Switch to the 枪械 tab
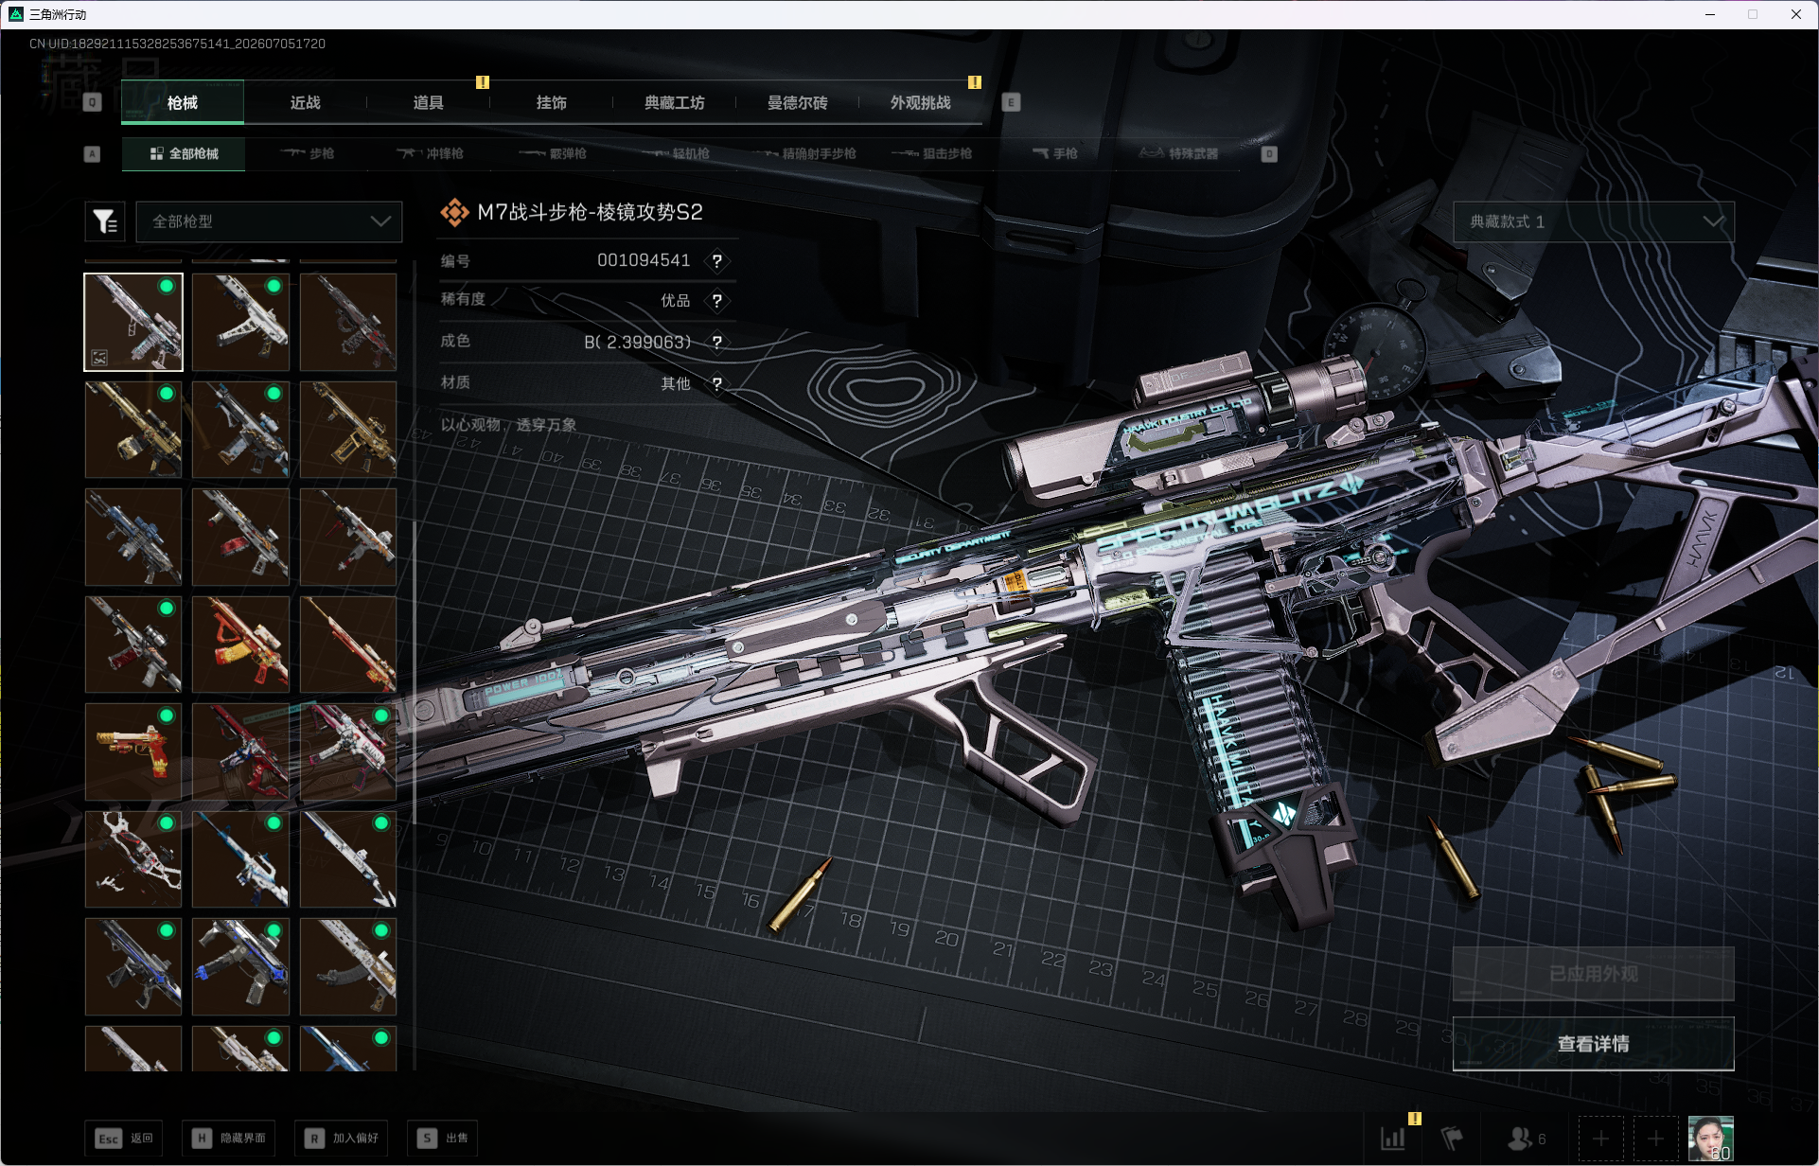Viewport: 1819px width, 1166px height. pos(183,102)
